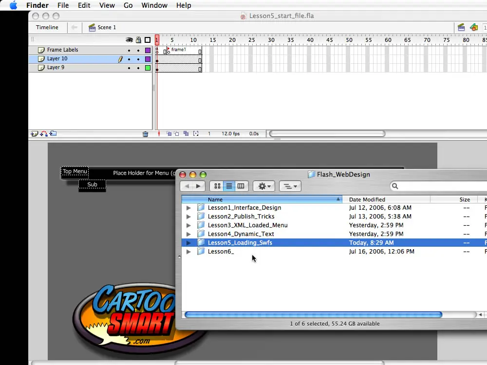This screenshot has height=365, width=487.
Task: Enable Onion Skin Outlines
Action: 177,134
